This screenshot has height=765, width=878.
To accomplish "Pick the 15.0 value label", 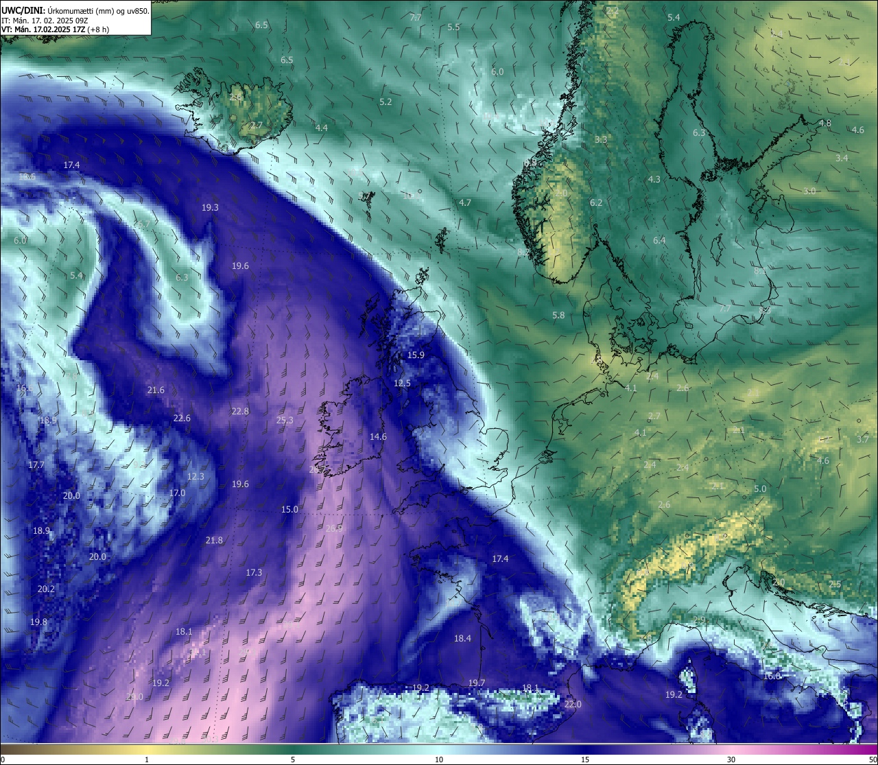I will click(x=289, y=510).
